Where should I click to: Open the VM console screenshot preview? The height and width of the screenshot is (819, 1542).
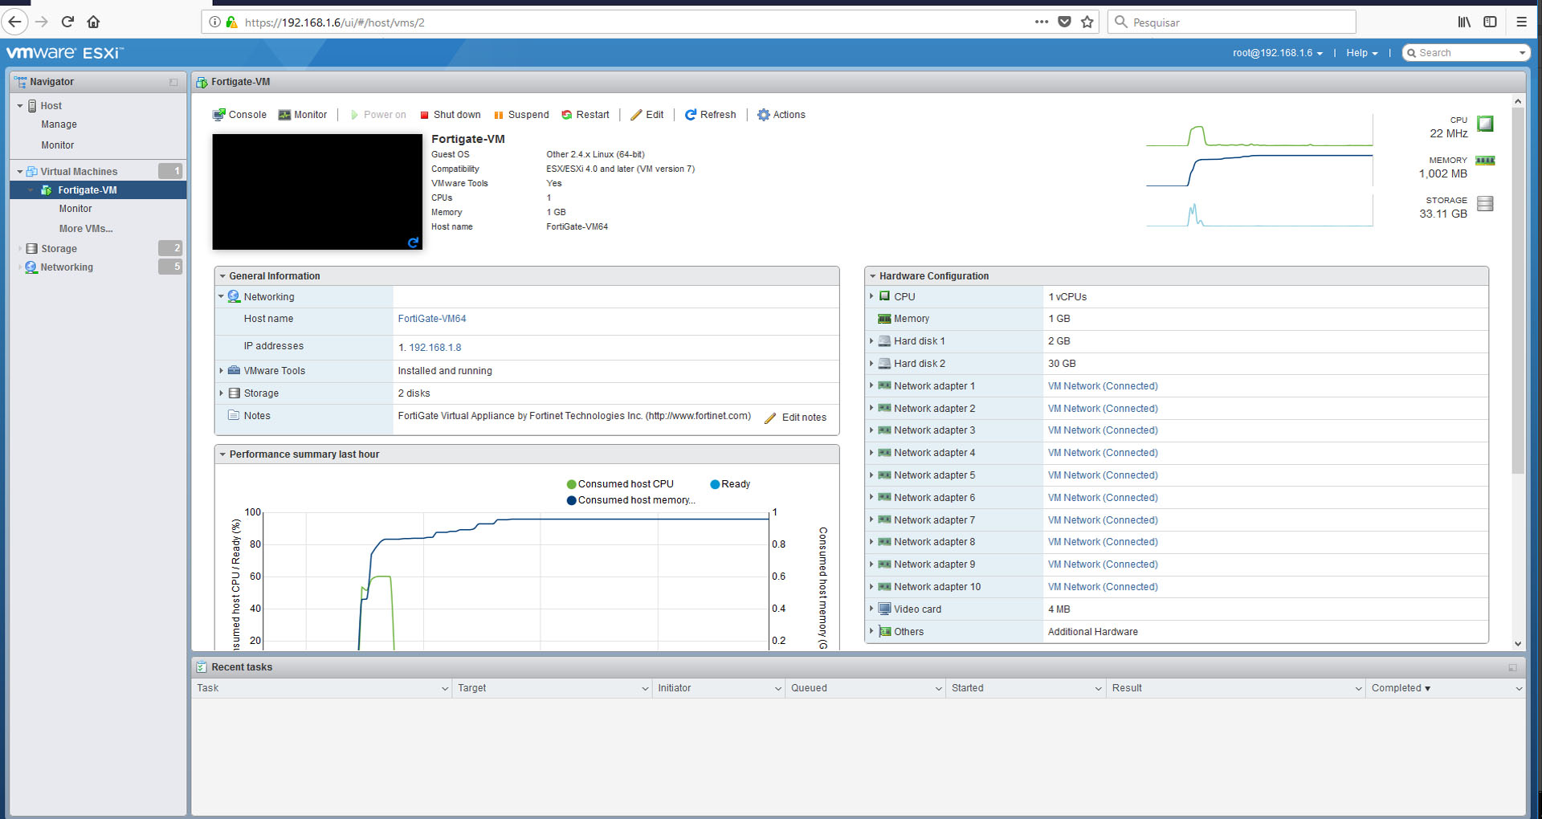317,192
